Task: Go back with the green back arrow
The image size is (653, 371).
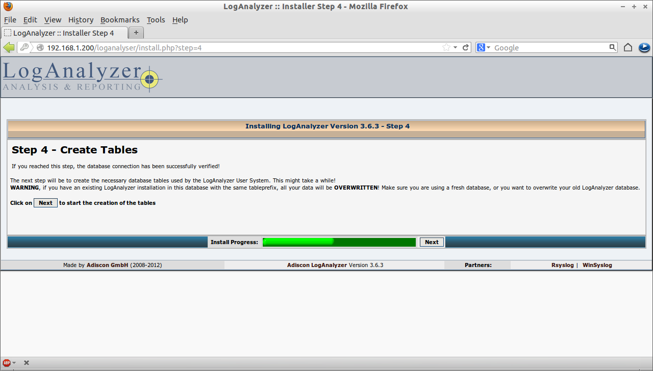Action: 9,47
